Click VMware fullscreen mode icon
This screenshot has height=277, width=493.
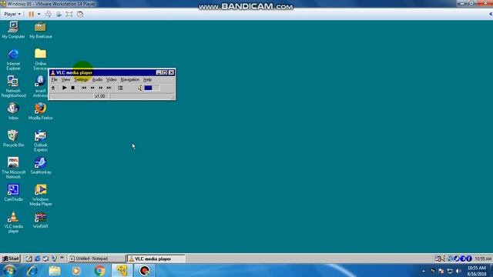point(69,14)
